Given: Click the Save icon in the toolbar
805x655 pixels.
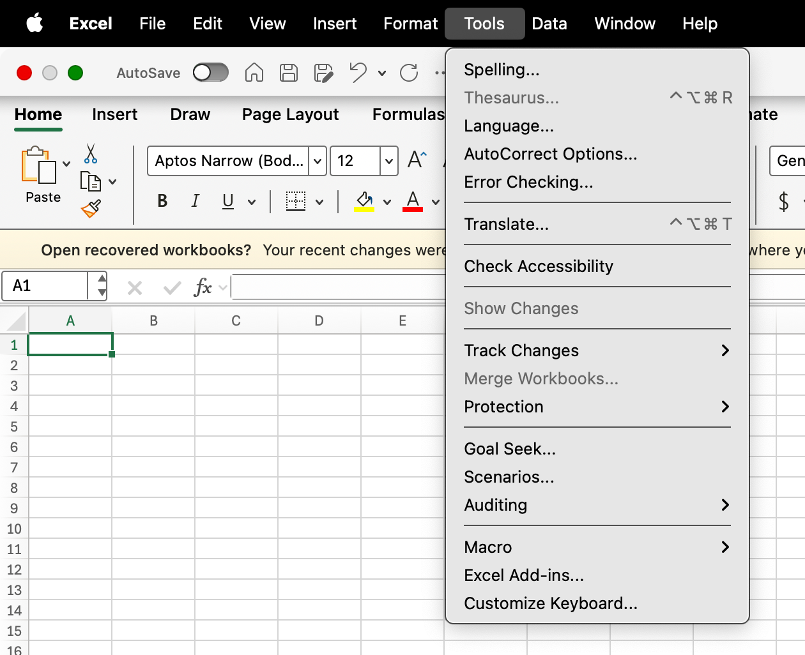Looking at the screenshot, I should click(288, 72).
